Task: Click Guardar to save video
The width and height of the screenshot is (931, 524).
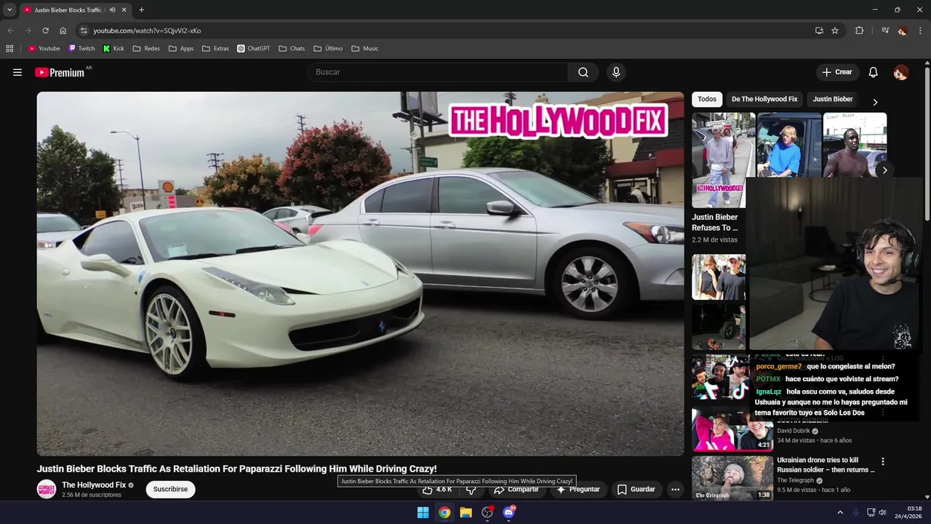Action: 636,489
